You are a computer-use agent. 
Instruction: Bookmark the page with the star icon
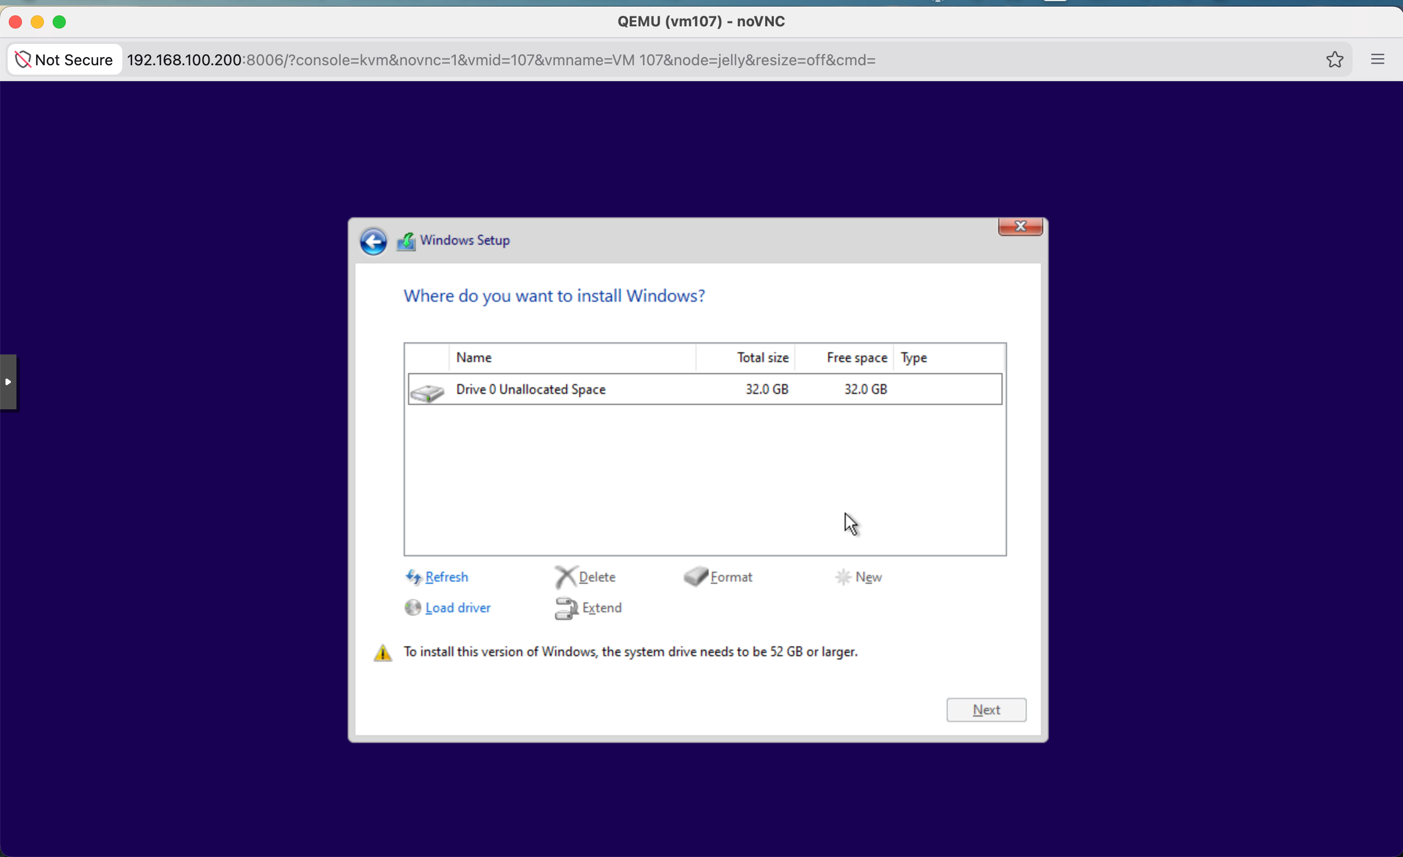pos(1334,60)
